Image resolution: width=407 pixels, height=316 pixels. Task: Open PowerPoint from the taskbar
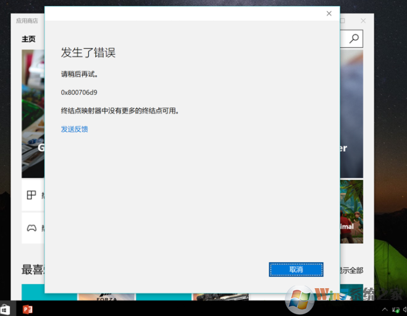tap(28, 309)
